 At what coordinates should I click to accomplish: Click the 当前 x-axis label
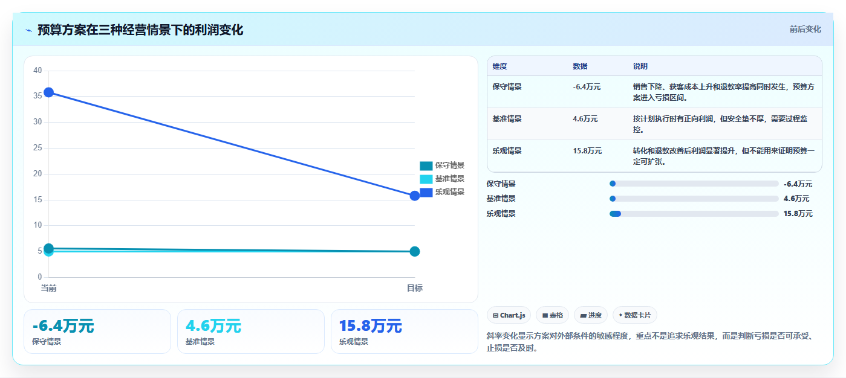click(x=48, y=288)
